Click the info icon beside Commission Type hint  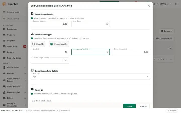point(32,38)
